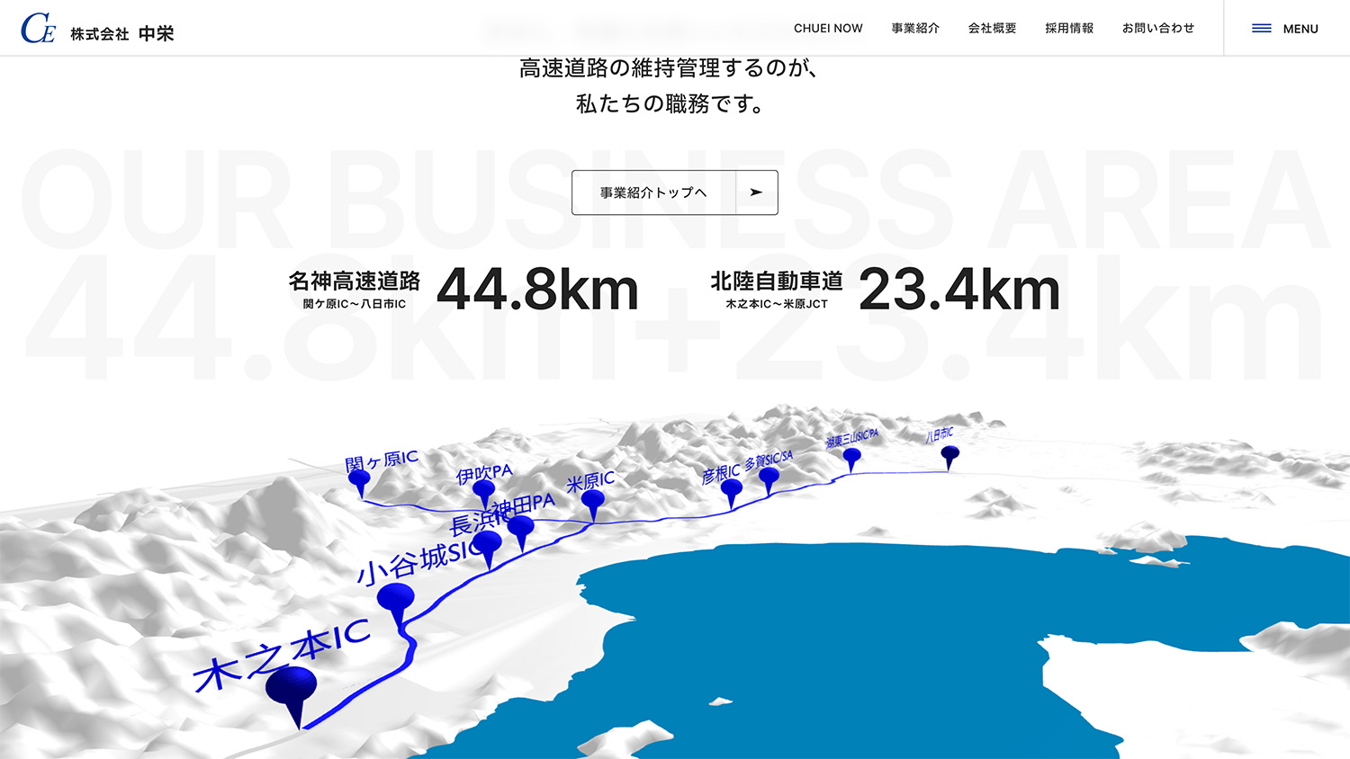Select the 神田PA pin on map
The height and width of the screenshot is (759, 1350).
(520, 529)
